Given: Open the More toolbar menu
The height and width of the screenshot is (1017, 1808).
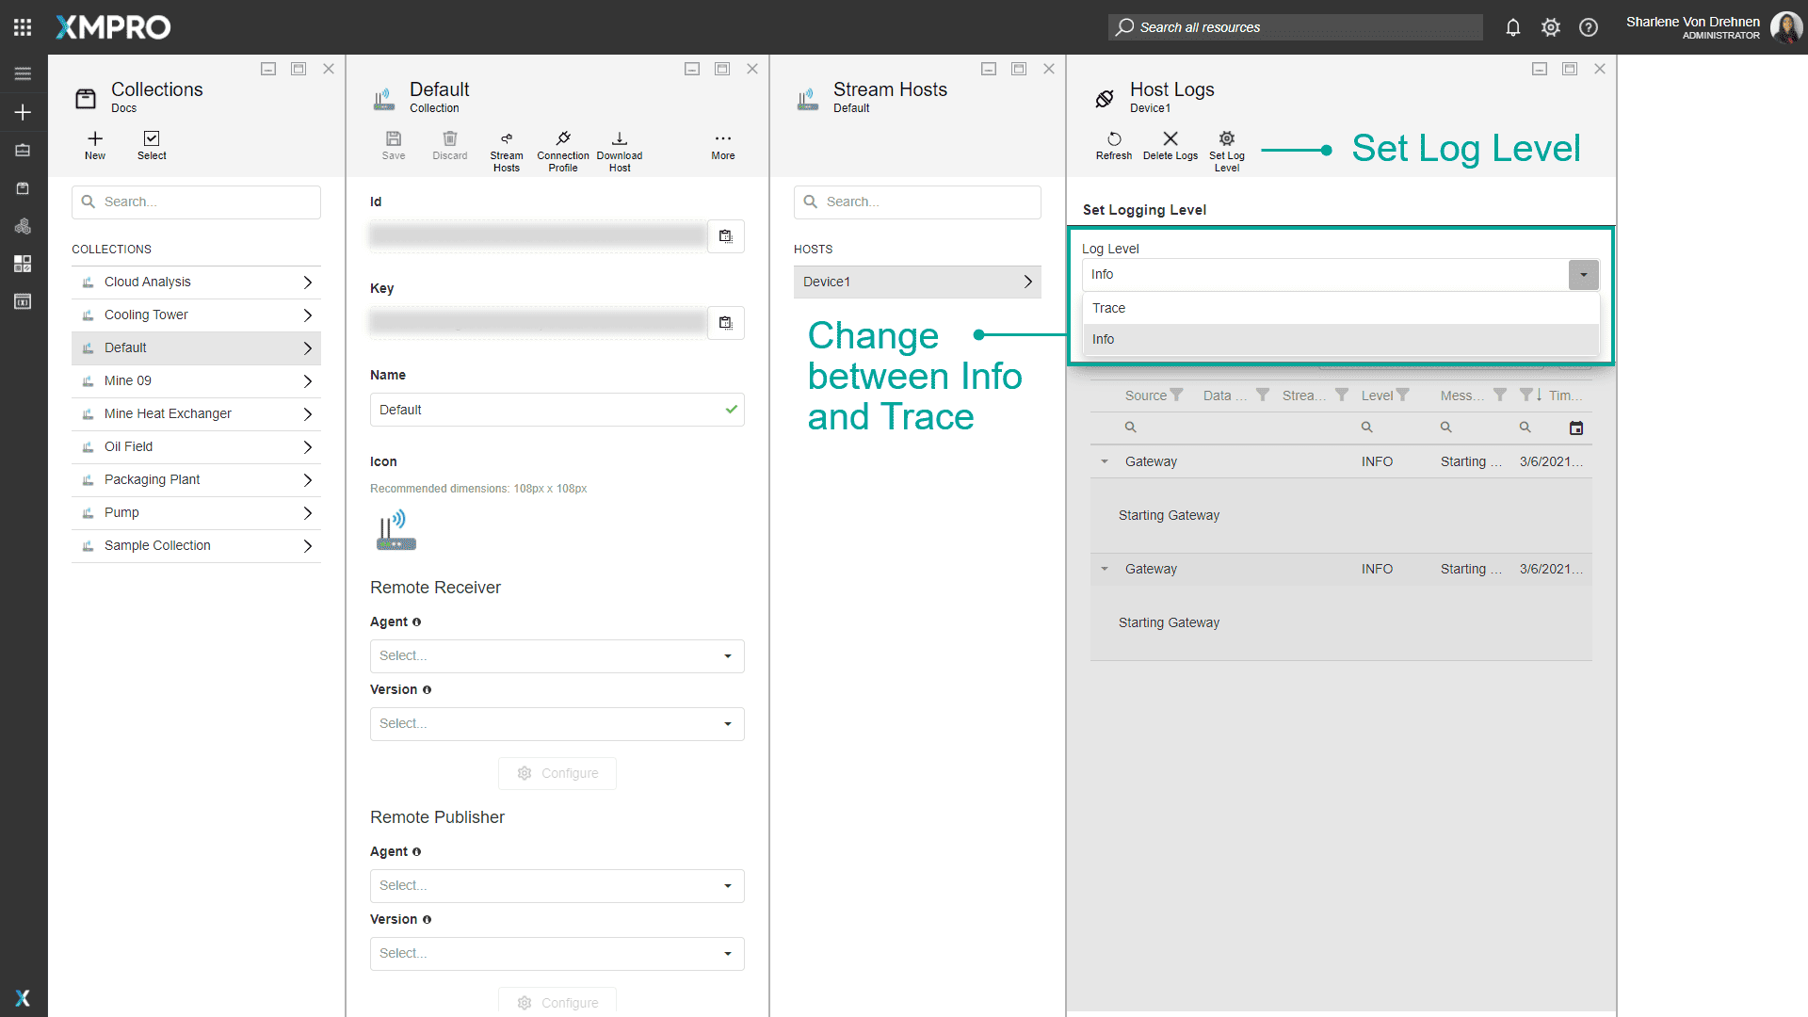Looking at the screenshot, I should tap(722, 139).
